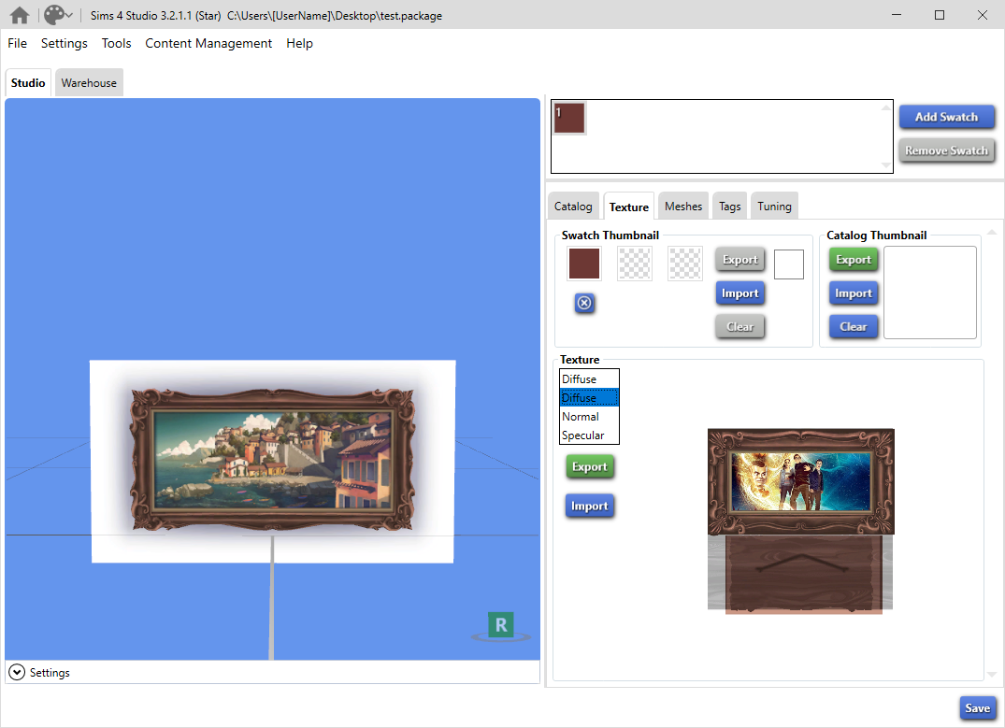
Task: Open the Tools menu
Action: 116,43
